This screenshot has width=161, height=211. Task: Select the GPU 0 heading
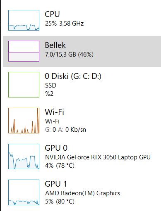click(x=56, y=148)
